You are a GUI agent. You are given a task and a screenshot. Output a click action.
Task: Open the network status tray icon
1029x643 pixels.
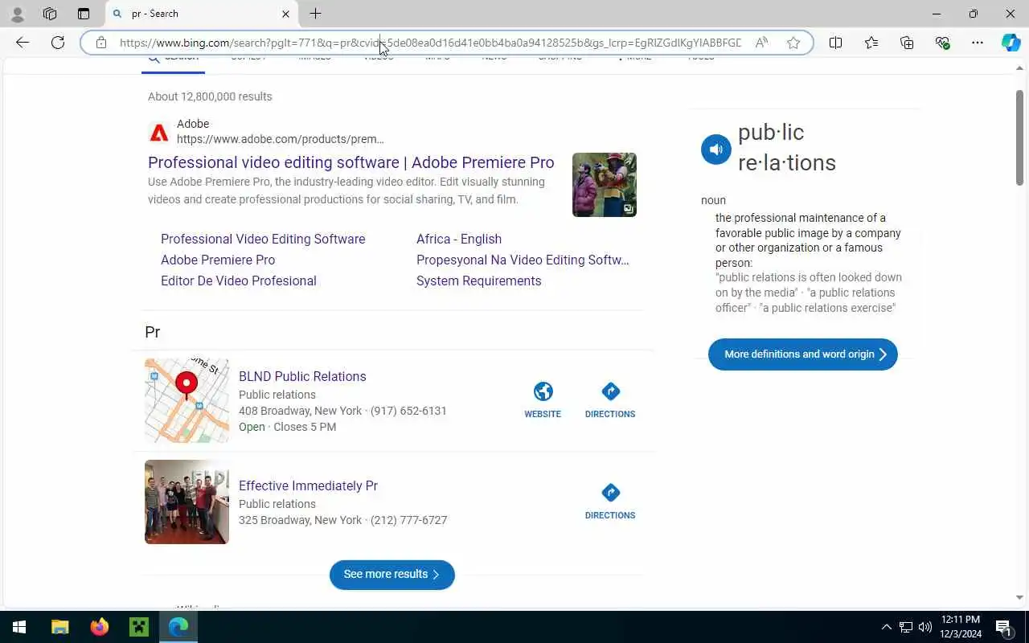click(x=906, y=627)
